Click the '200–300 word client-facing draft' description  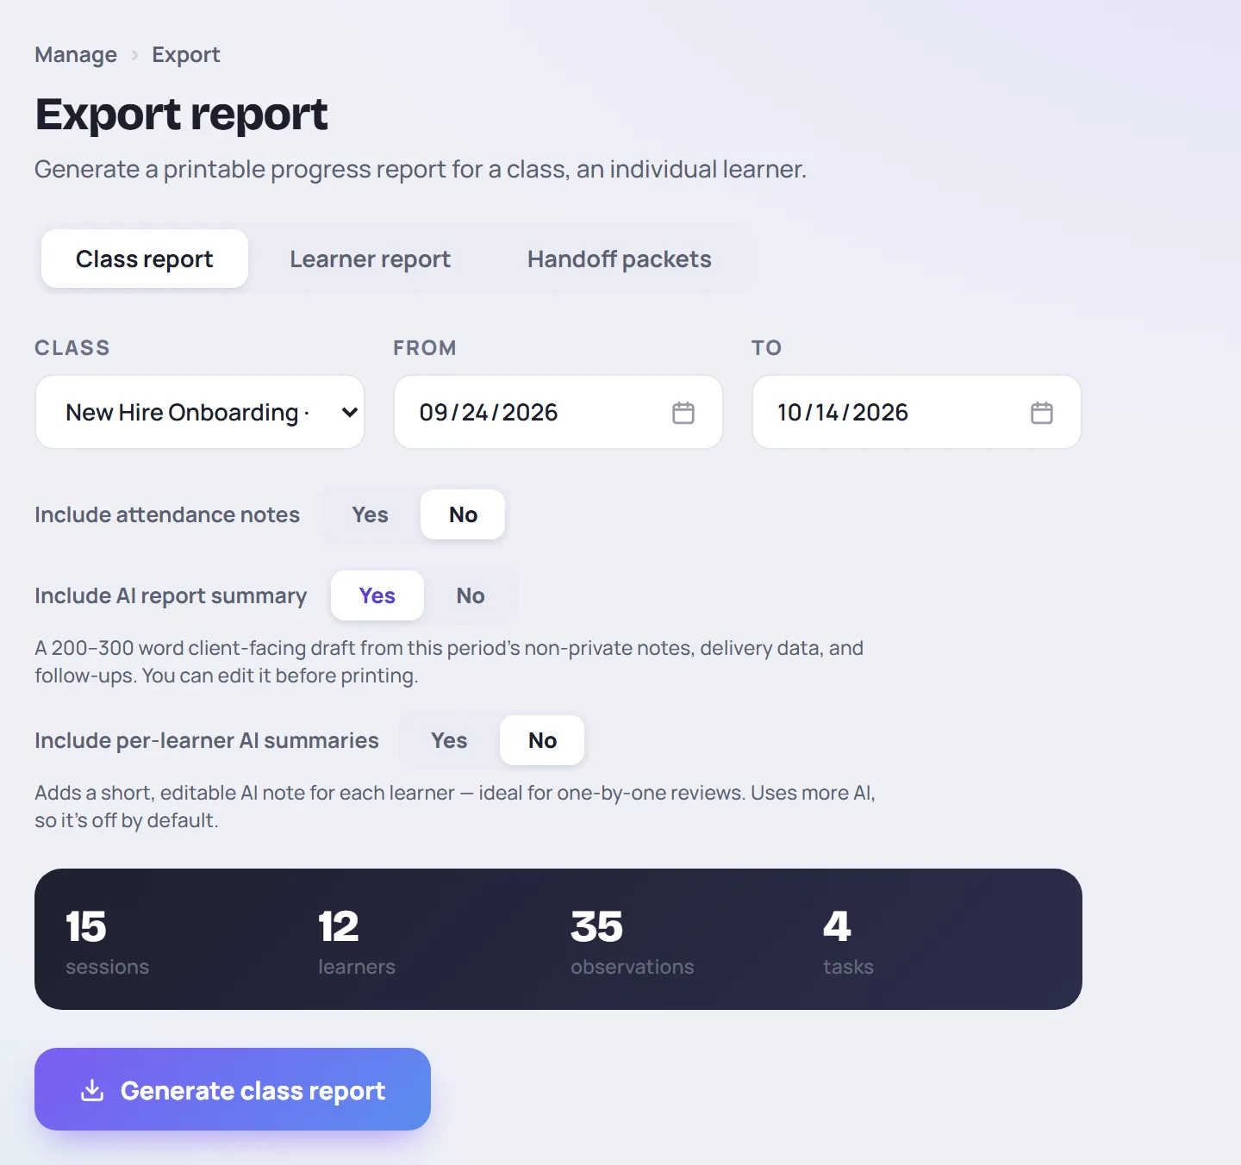pyautogui.click(x=449, y=662)
